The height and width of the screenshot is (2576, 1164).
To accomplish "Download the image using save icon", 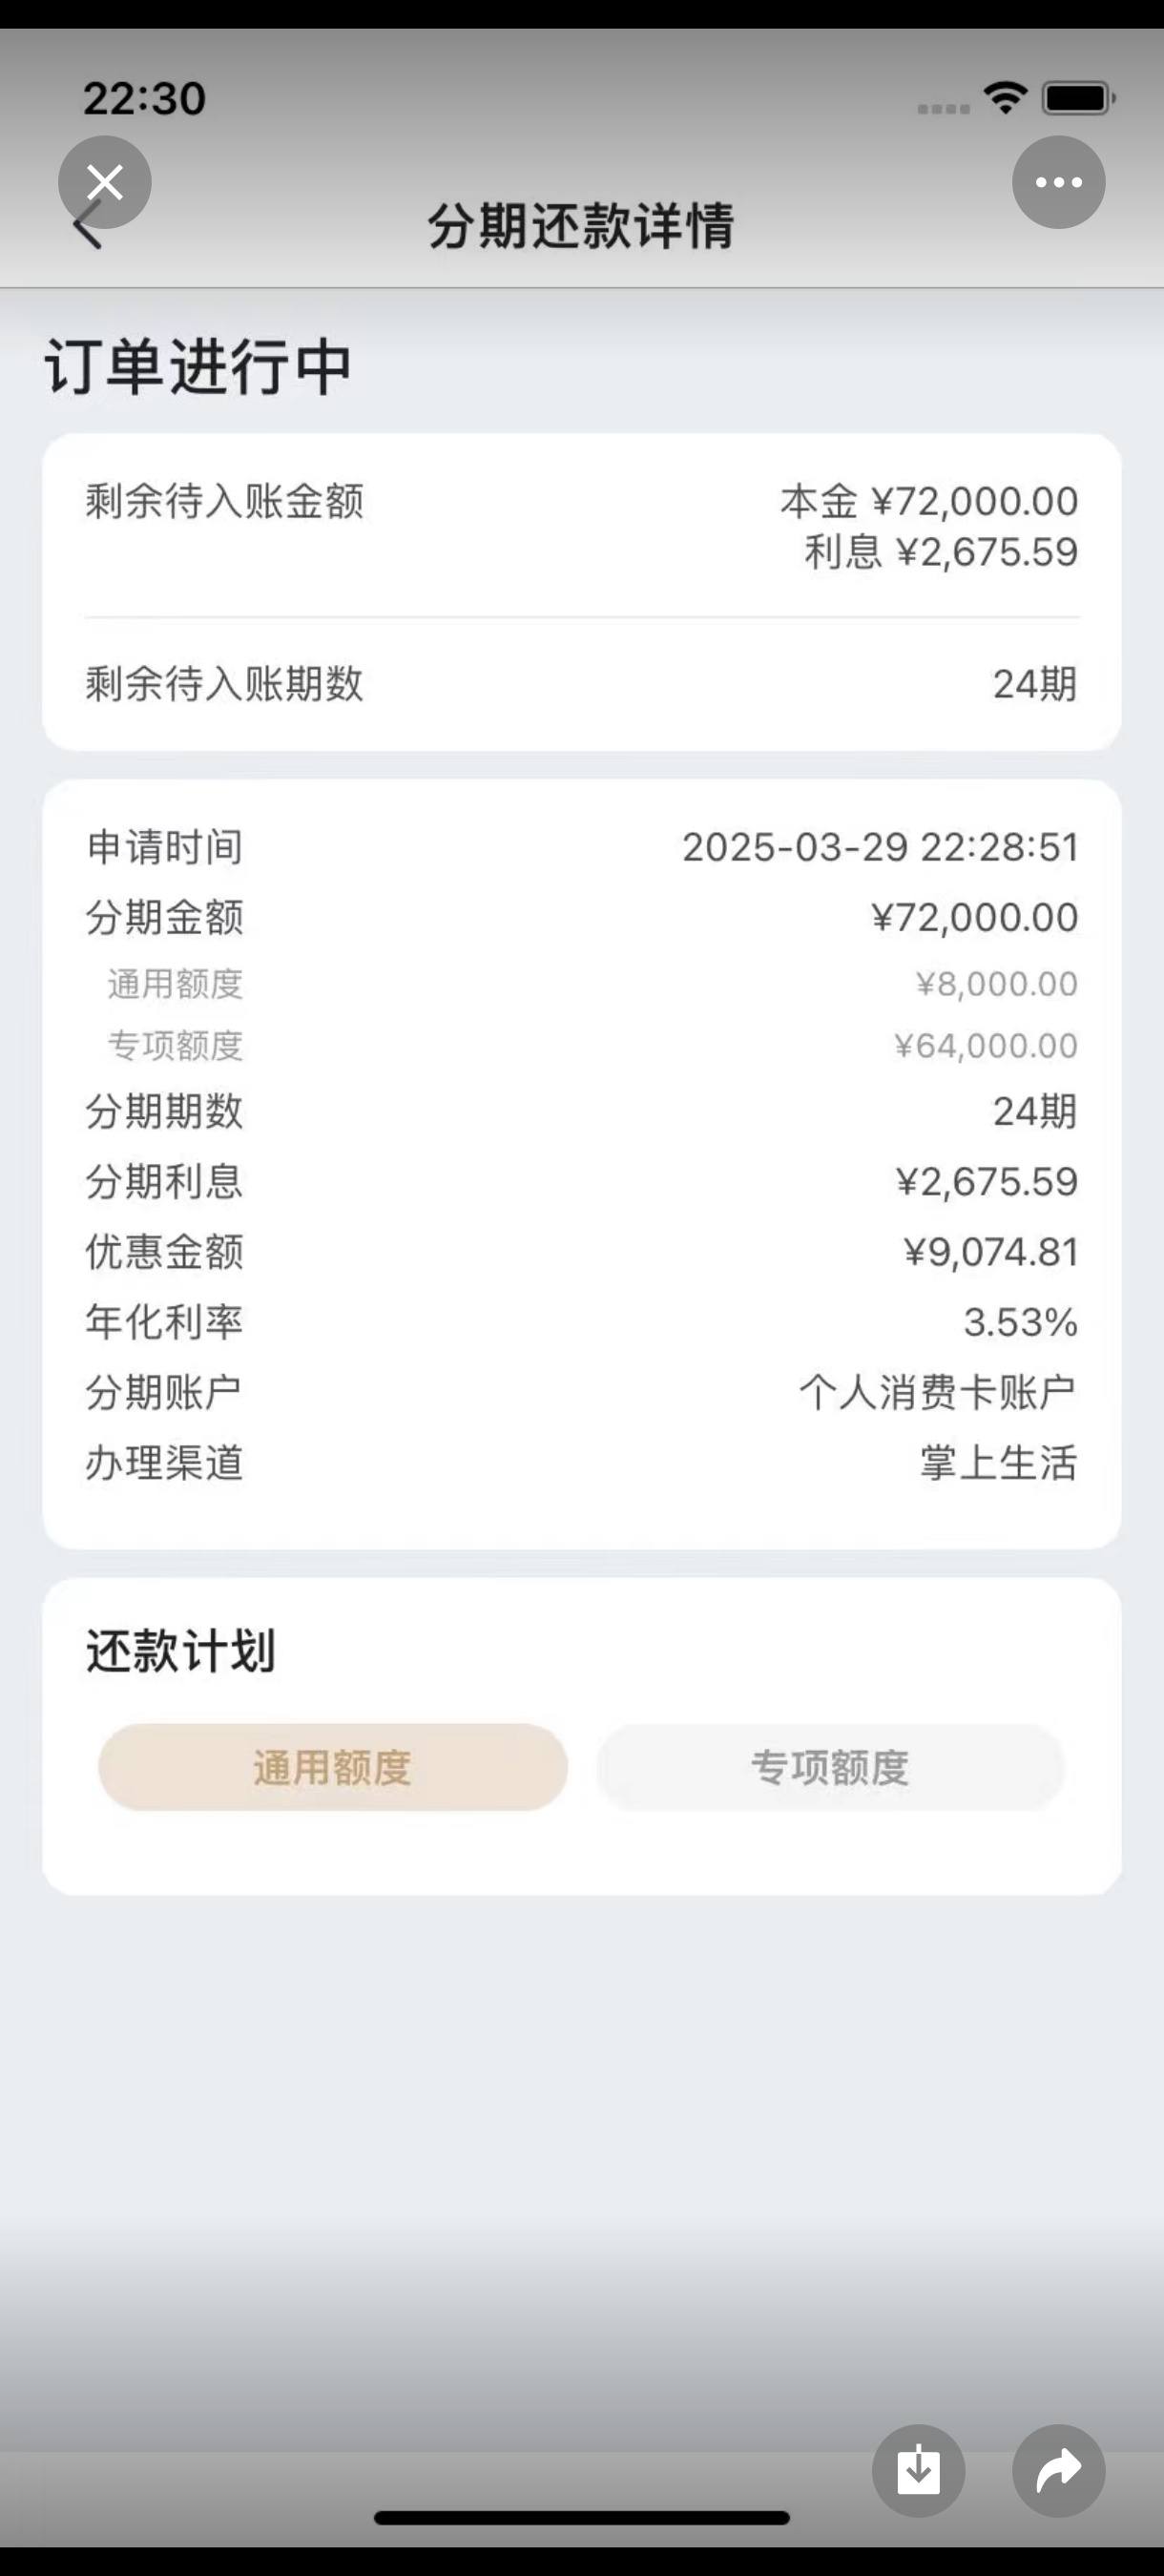I will pos(919,2471).
